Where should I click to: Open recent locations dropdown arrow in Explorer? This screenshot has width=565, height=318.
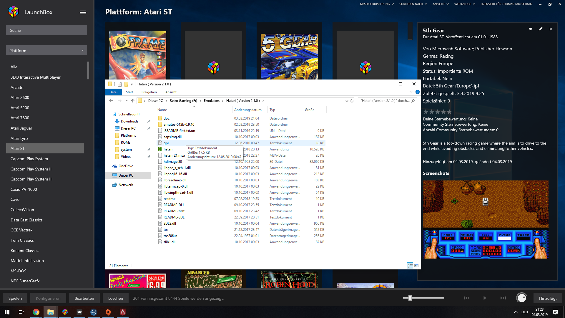coord(127,101)
